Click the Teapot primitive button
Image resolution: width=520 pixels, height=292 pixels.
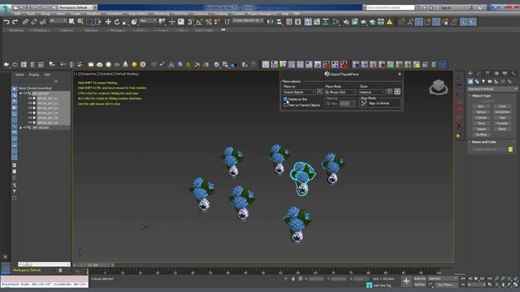pos(481,129)
